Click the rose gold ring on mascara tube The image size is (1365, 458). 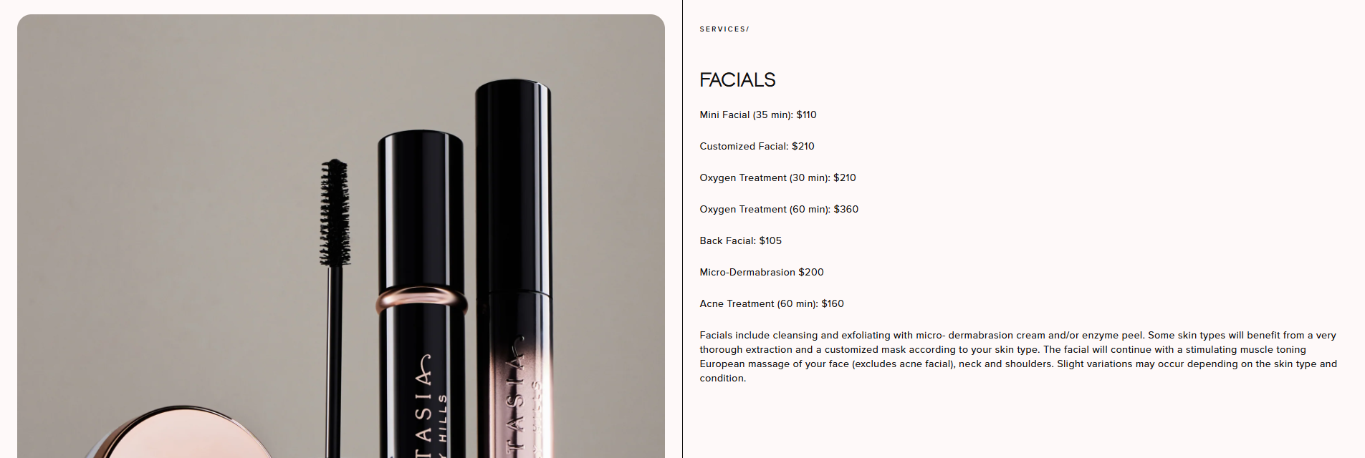421,301
